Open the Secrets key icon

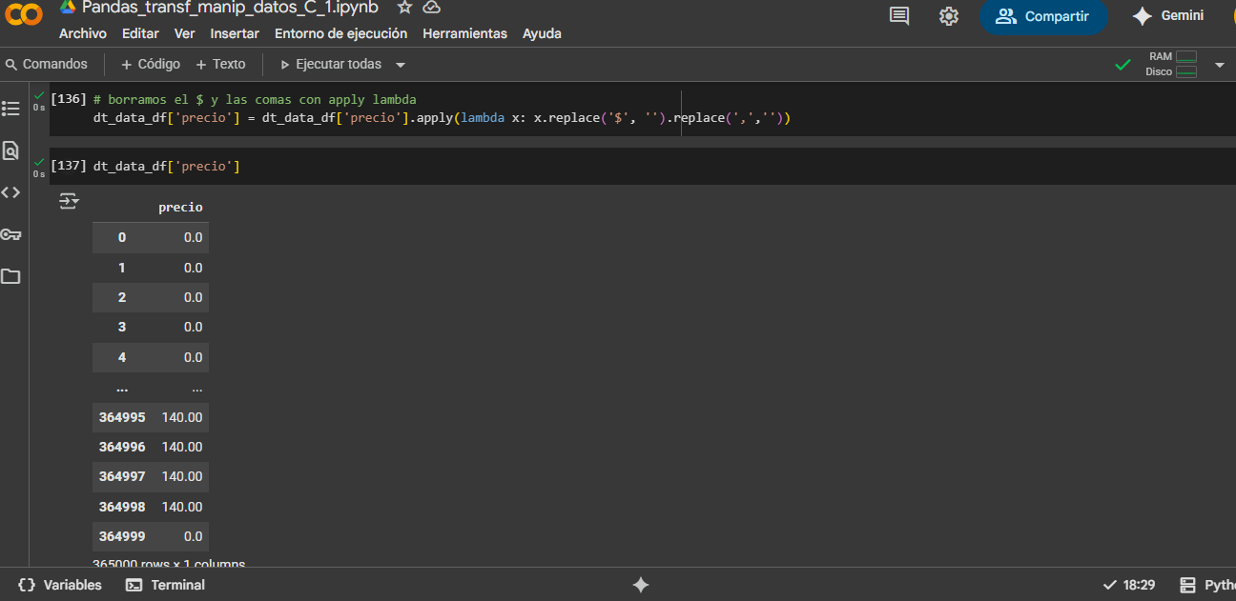coord(10,234)
